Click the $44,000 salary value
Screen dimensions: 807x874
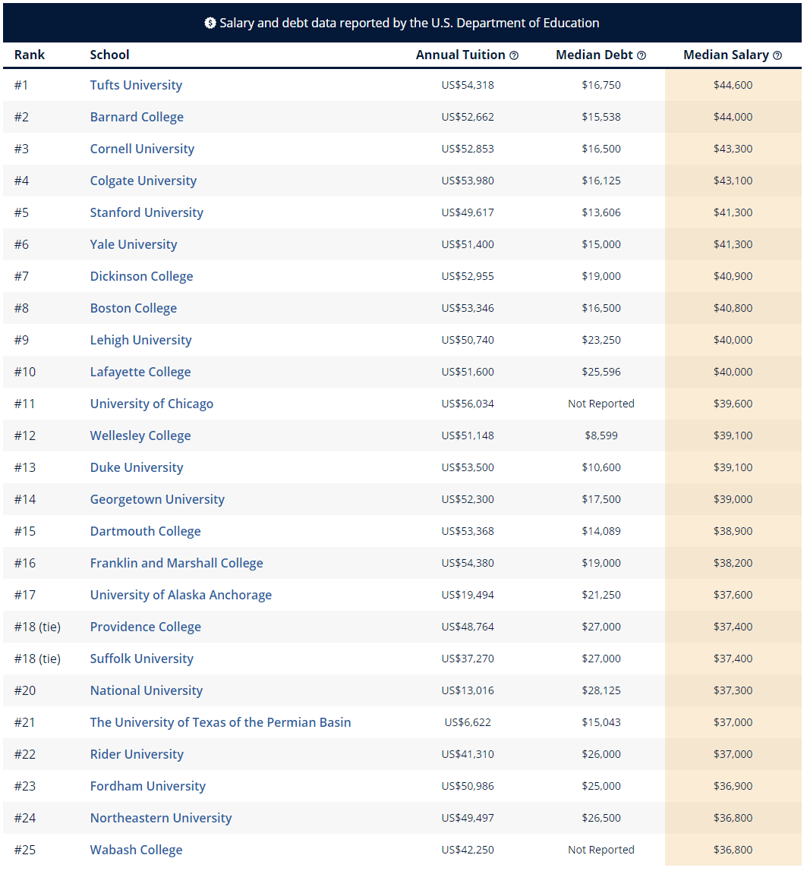click(x=733, y=117)
